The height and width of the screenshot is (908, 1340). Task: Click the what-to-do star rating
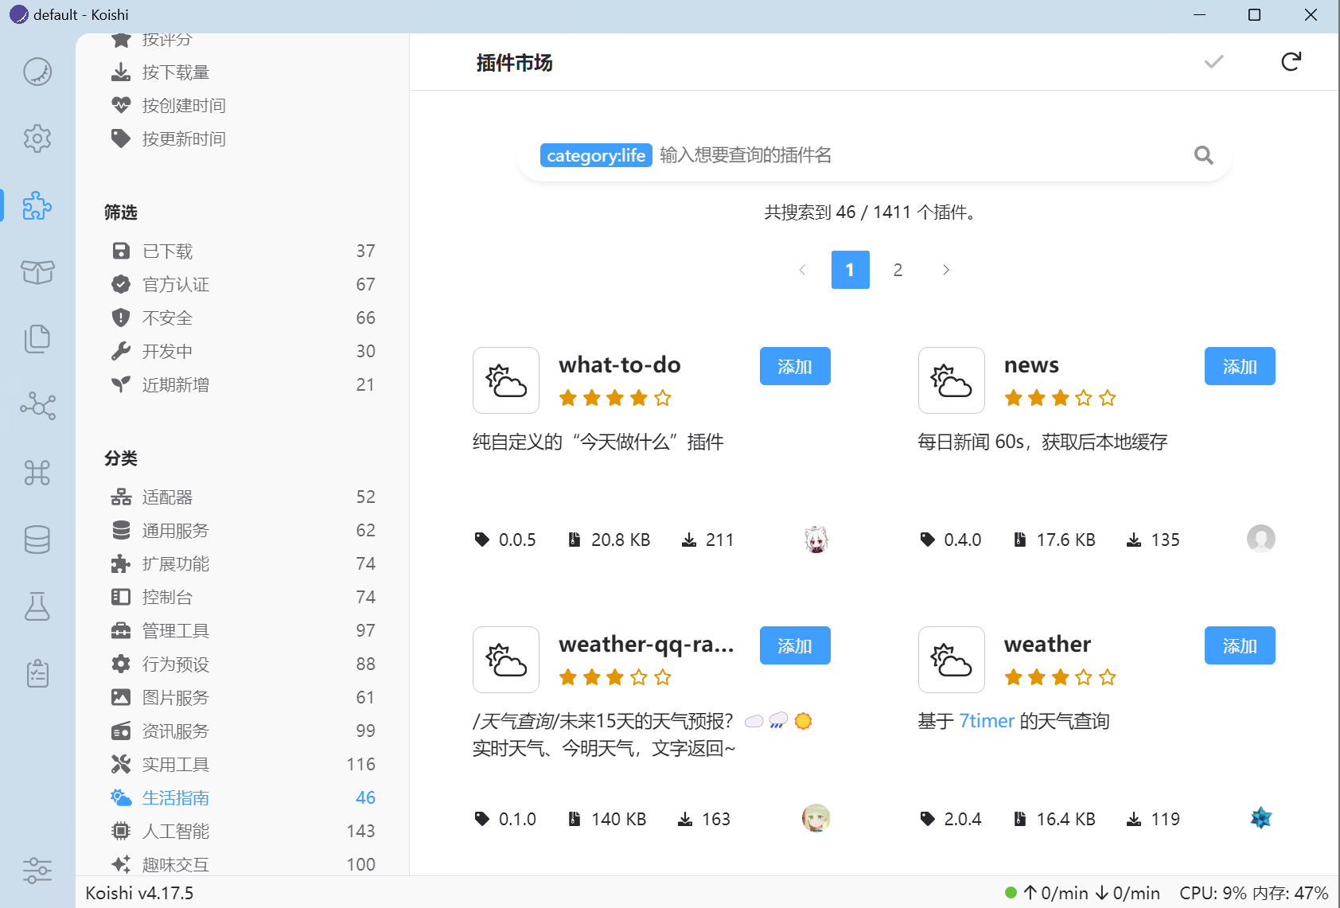[615, 398]
